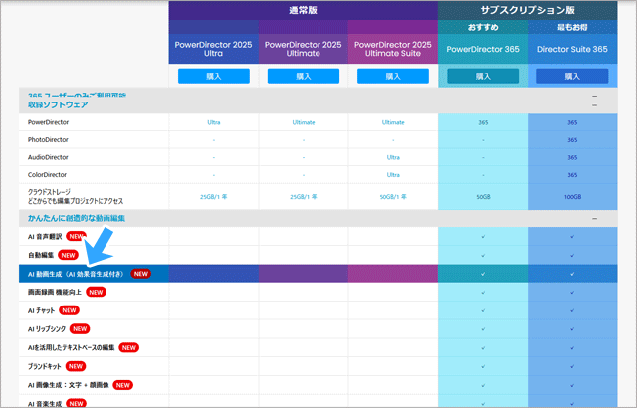This screenshot has width=637, height=408.
Task: Click 'Ultra' cell in the AudioDirector row
Action: pyautogui.click(x=393, y=157)
